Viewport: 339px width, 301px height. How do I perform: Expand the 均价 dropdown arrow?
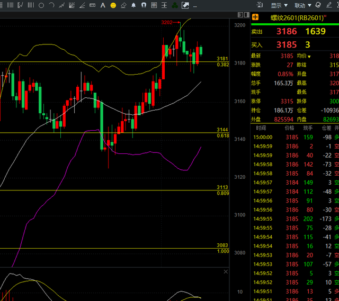[x=309, y=57]
